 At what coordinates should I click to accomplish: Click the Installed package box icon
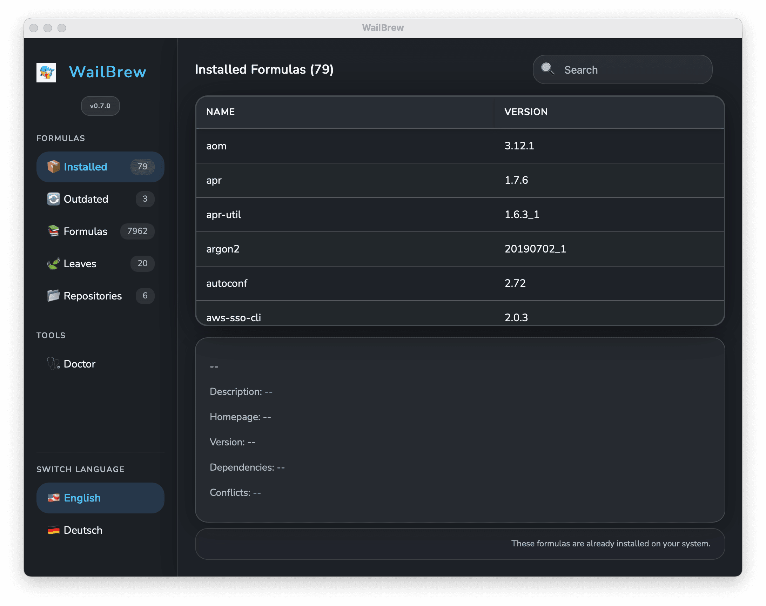coord(54,167)
